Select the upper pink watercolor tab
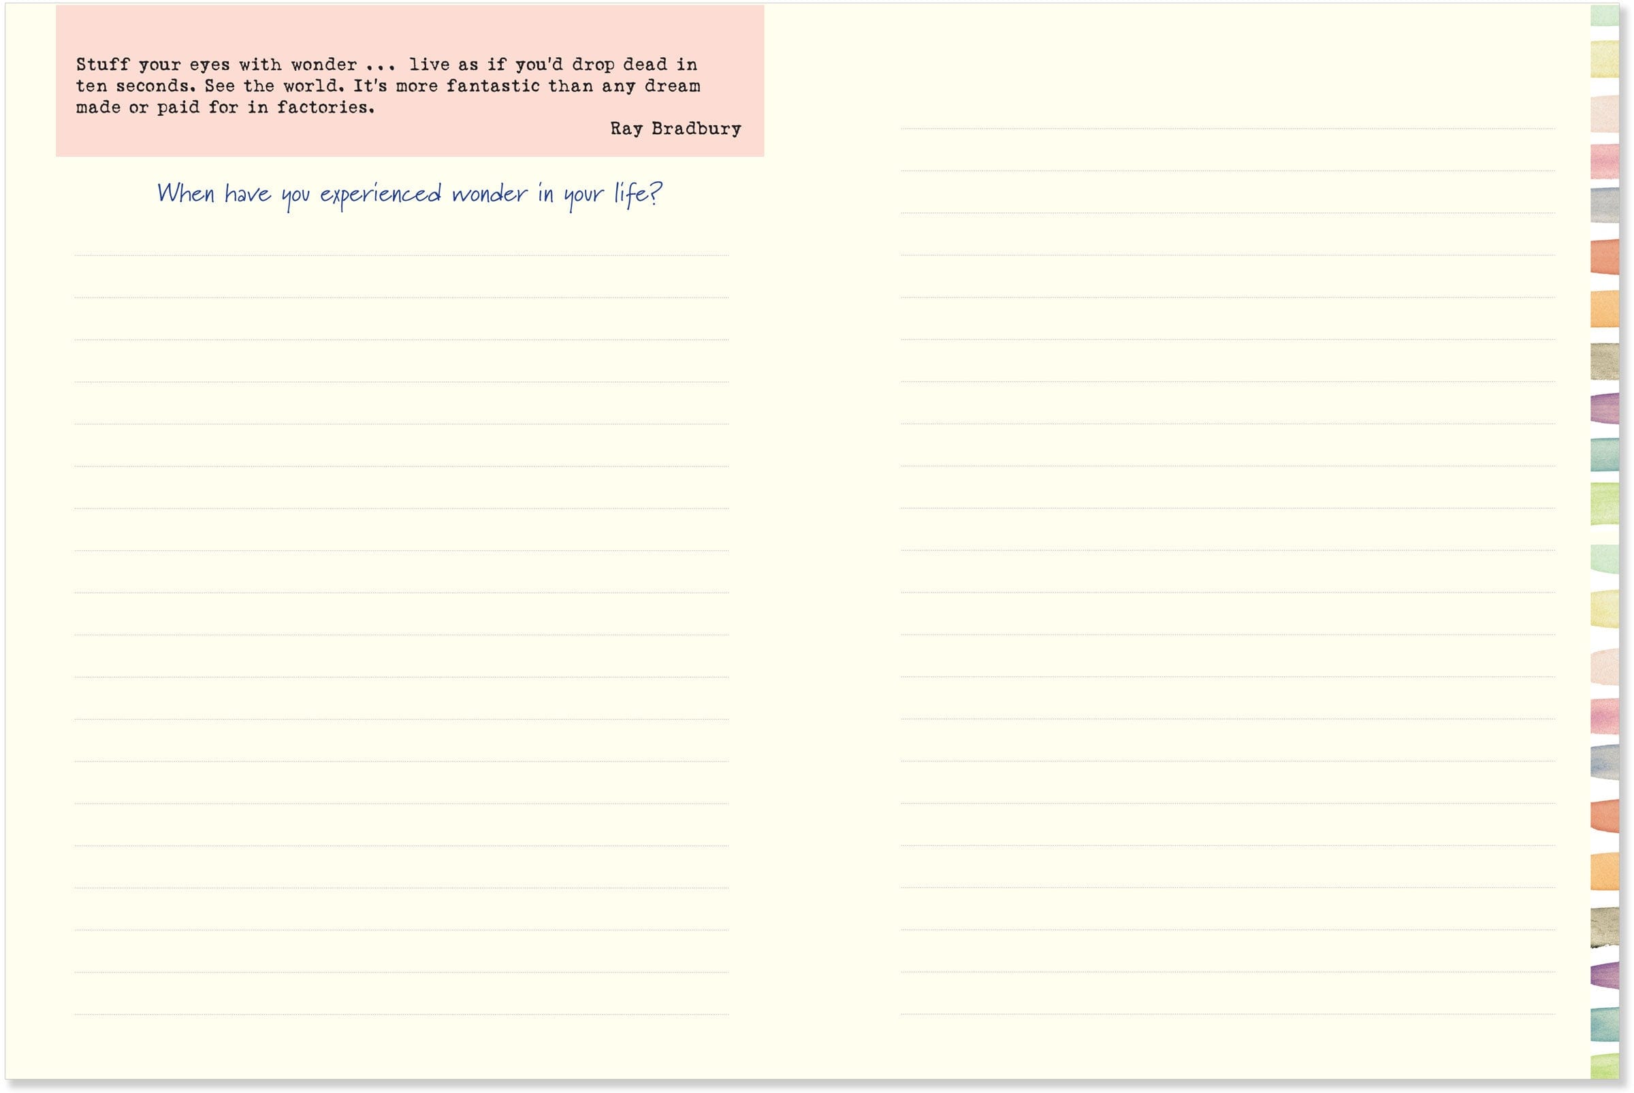 1604,161
